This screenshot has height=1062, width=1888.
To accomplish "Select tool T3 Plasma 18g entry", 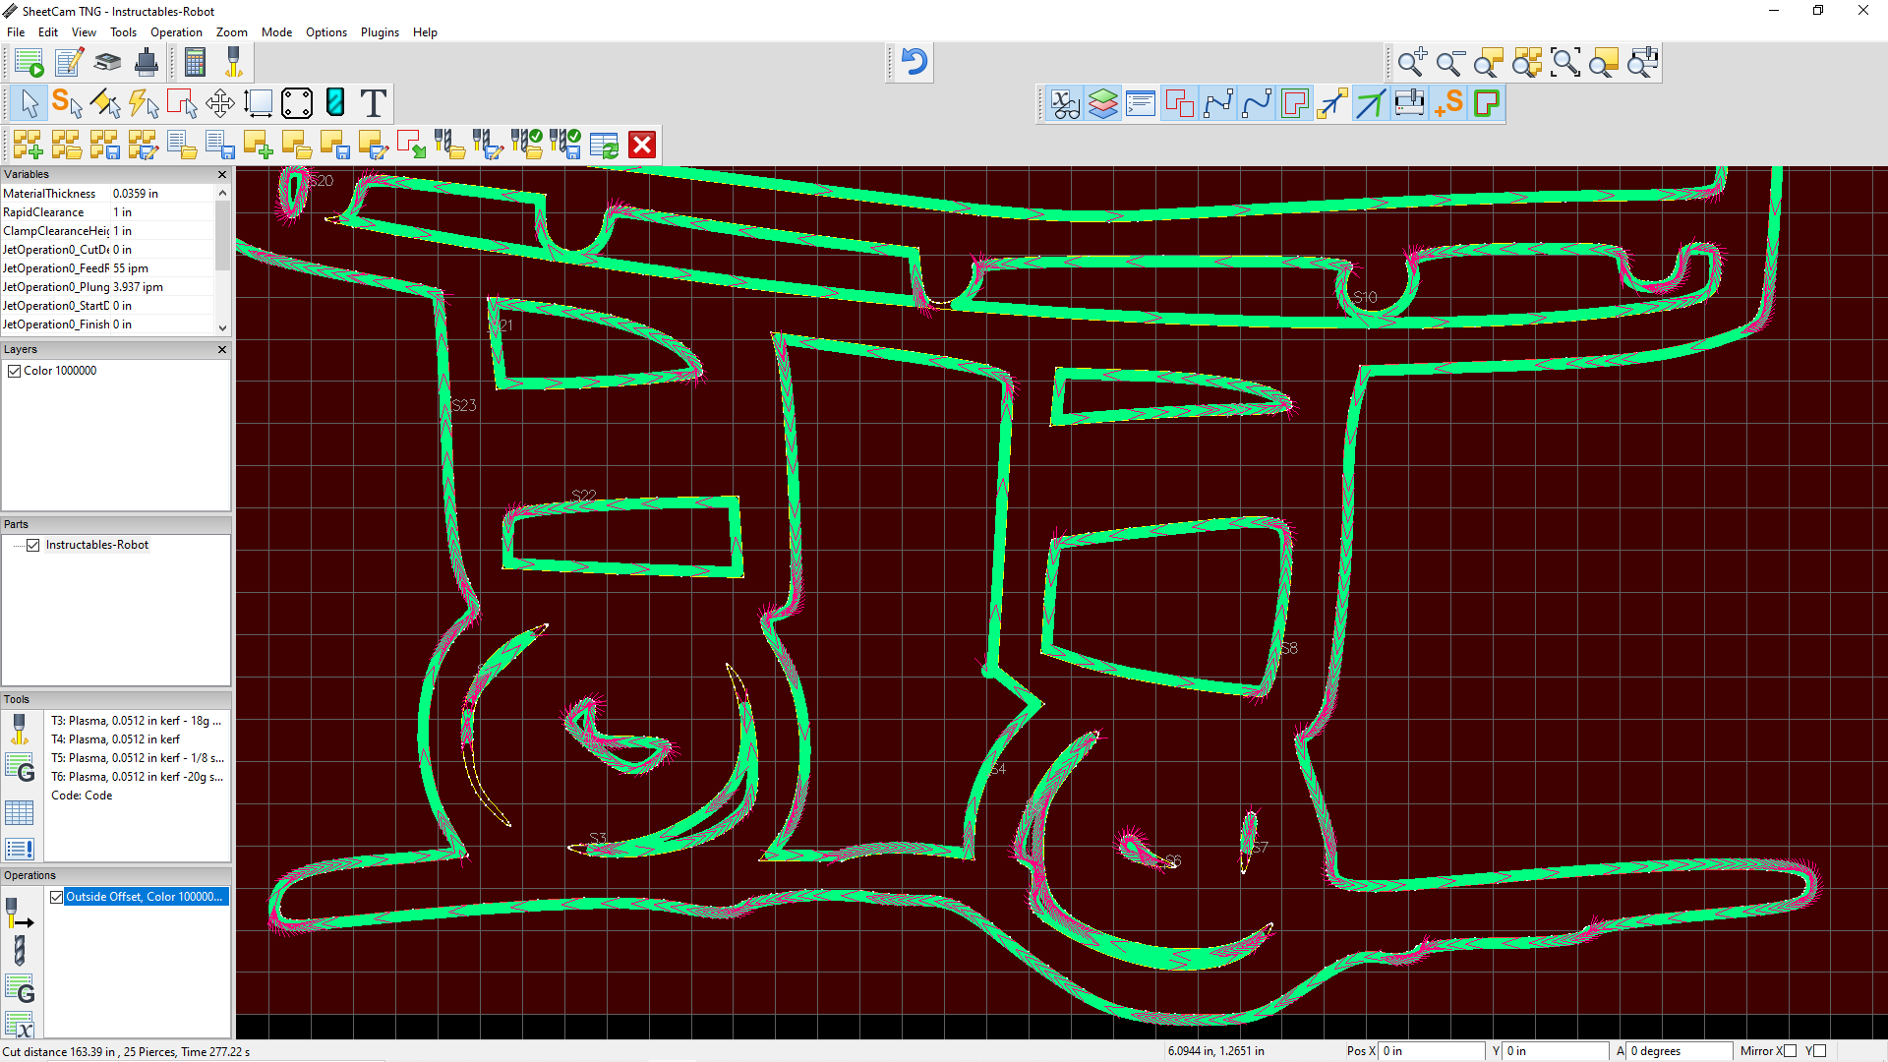I will point(136,721).
